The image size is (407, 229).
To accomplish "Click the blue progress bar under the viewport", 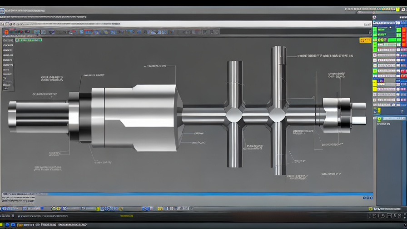I will pyautogui.click(x=187, y=194).
